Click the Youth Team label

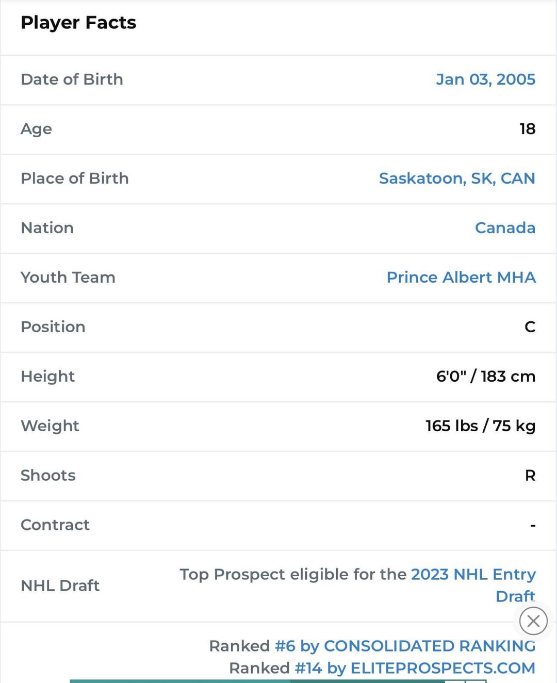click(x=68, y=278)
